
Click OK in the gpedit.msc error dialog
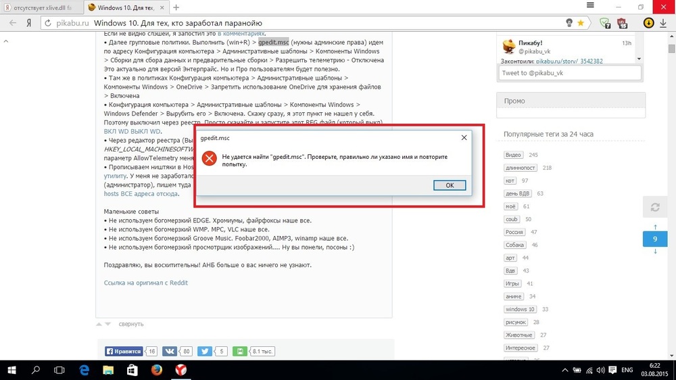pos(449,185)
